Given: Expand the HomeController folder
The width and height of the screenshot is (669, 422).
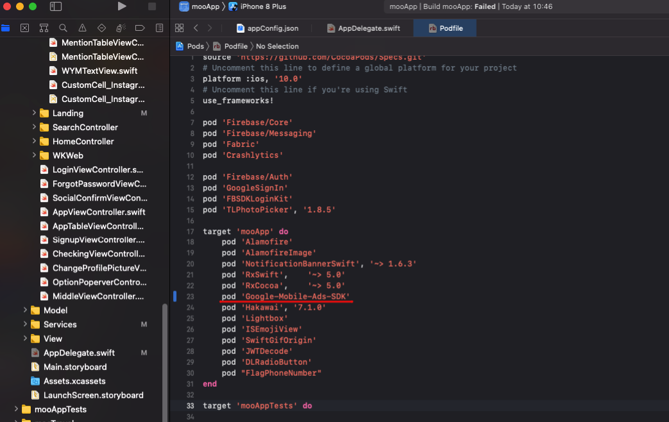Looking at the screenshot, I should click(34, 141).
